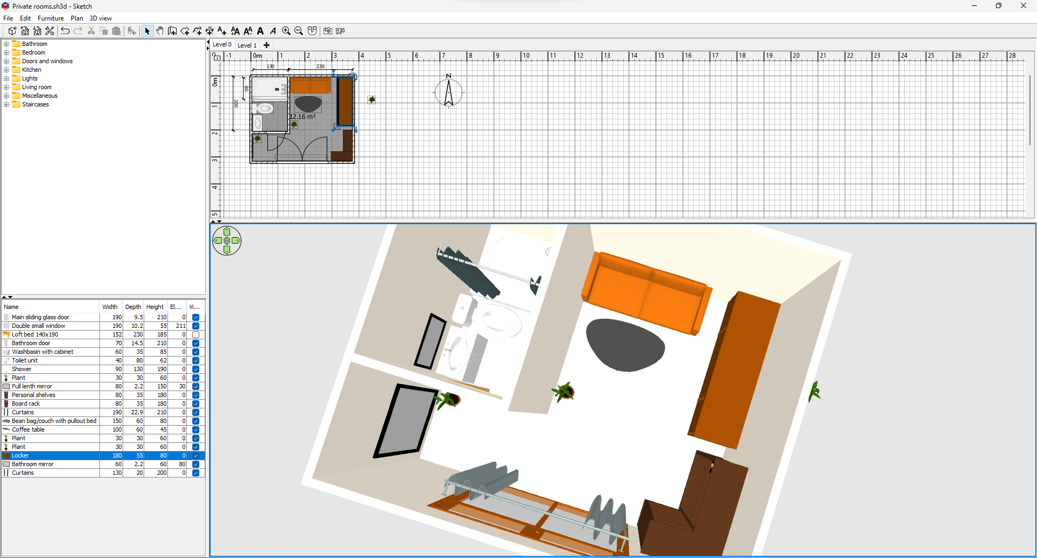Image resolution: width=1037 pixels, height=558 pixels.
Task: Select the Create walls tool
Action: click(172, 31)
